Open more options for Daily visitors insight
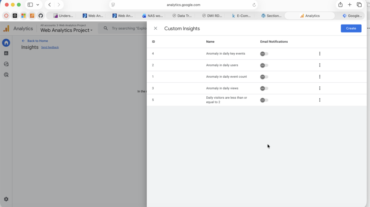Viewport: 370px width, 207px height. coord(320,100)
